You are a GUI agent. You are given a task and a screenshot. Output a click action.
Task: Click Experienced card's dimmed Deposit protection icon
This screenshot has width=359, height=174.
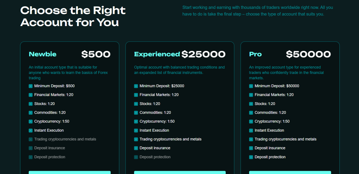click(136, 157)
